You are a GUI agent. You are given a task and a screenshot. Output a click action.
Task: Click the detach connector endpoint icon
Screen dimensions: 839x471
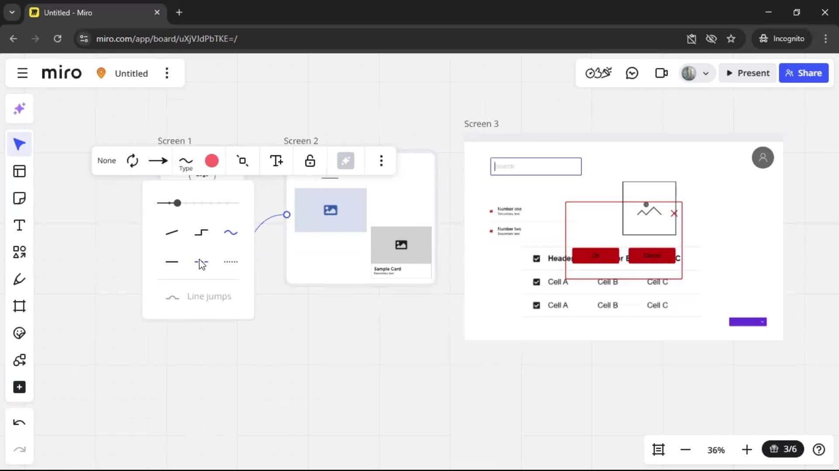[x=243, y=160]
